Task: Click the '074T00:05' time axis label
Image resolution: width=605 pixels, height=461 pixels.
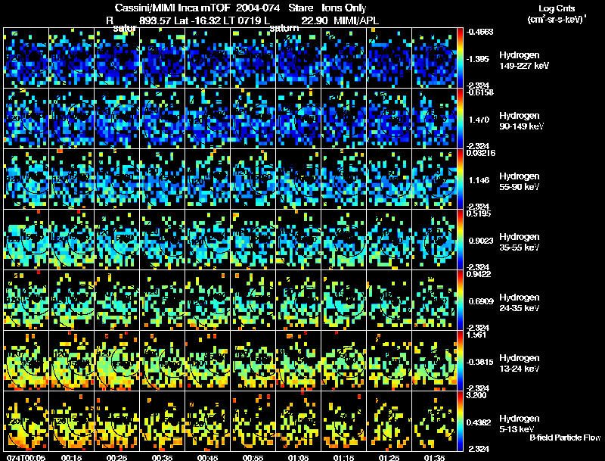Action: click(26, 458)
